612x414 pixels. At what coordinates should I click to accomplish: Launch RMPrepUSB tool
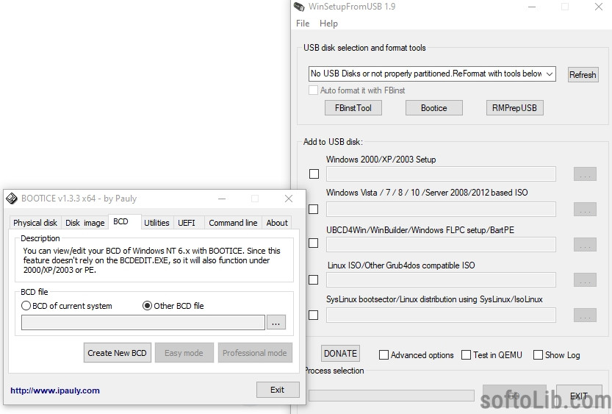(514, 108)
